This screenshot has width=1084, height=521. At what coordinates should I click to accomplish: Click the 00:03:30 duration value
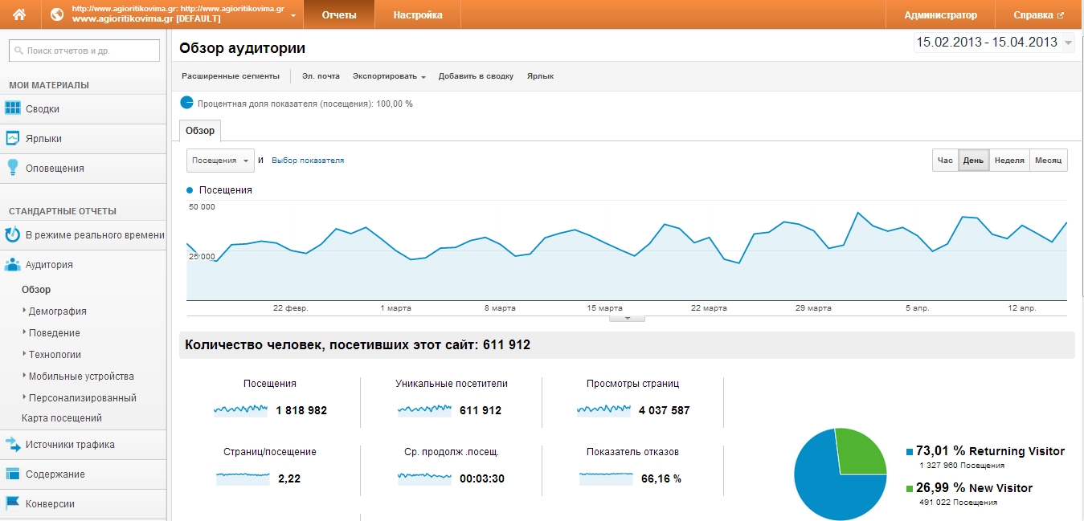click(482, 478)
